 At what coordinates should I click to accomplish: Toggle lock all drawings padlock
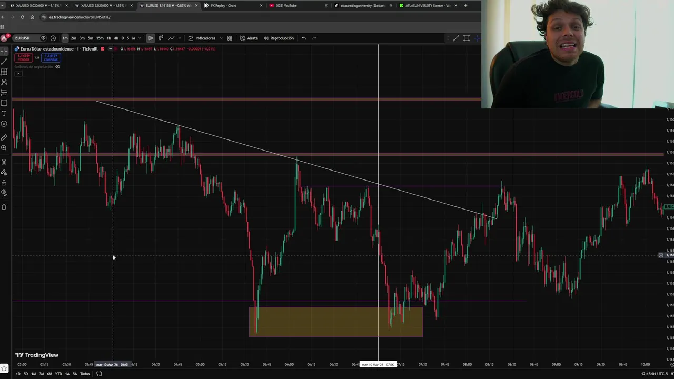coord(4,183)
